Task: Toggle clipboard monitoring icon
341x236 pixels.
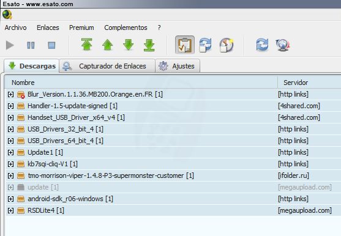Action: click(x=185, y=45)
